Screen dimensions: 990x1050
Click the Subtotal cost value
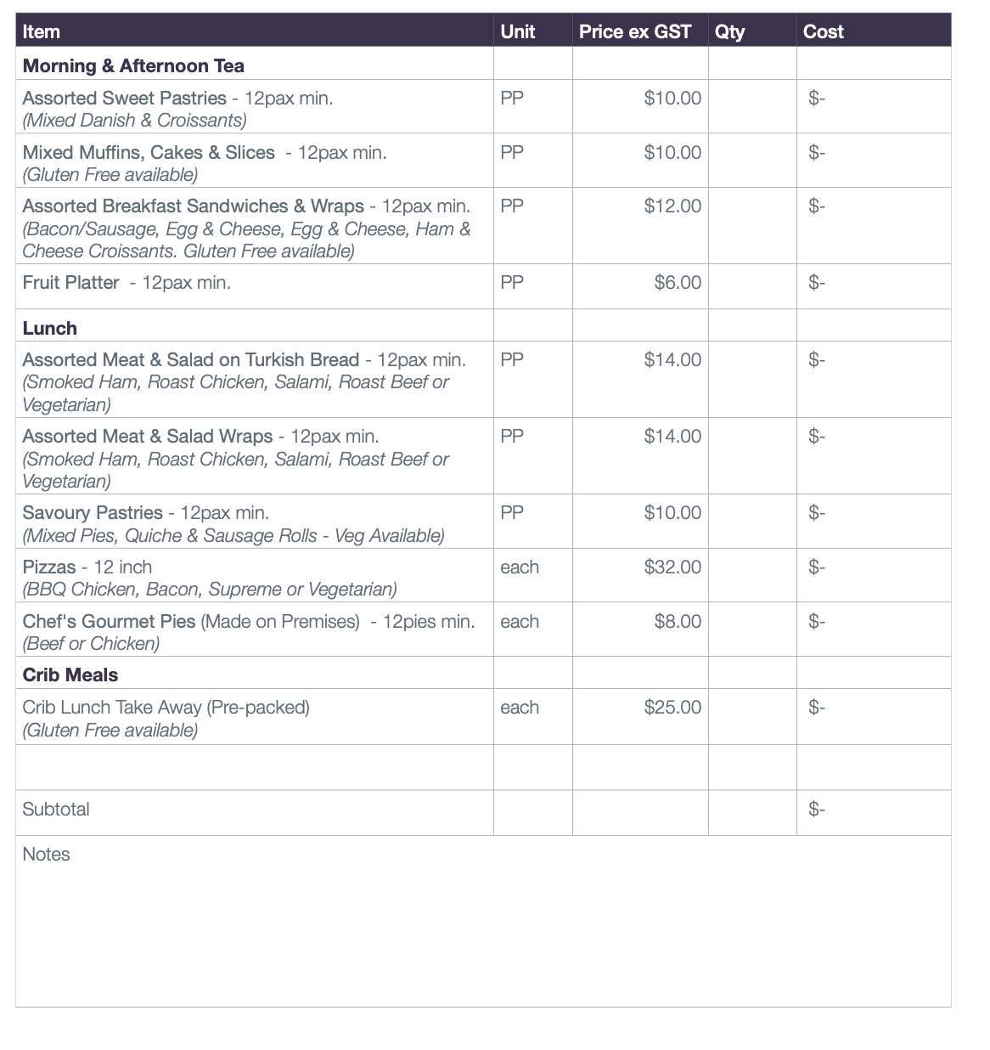(817, 810)
